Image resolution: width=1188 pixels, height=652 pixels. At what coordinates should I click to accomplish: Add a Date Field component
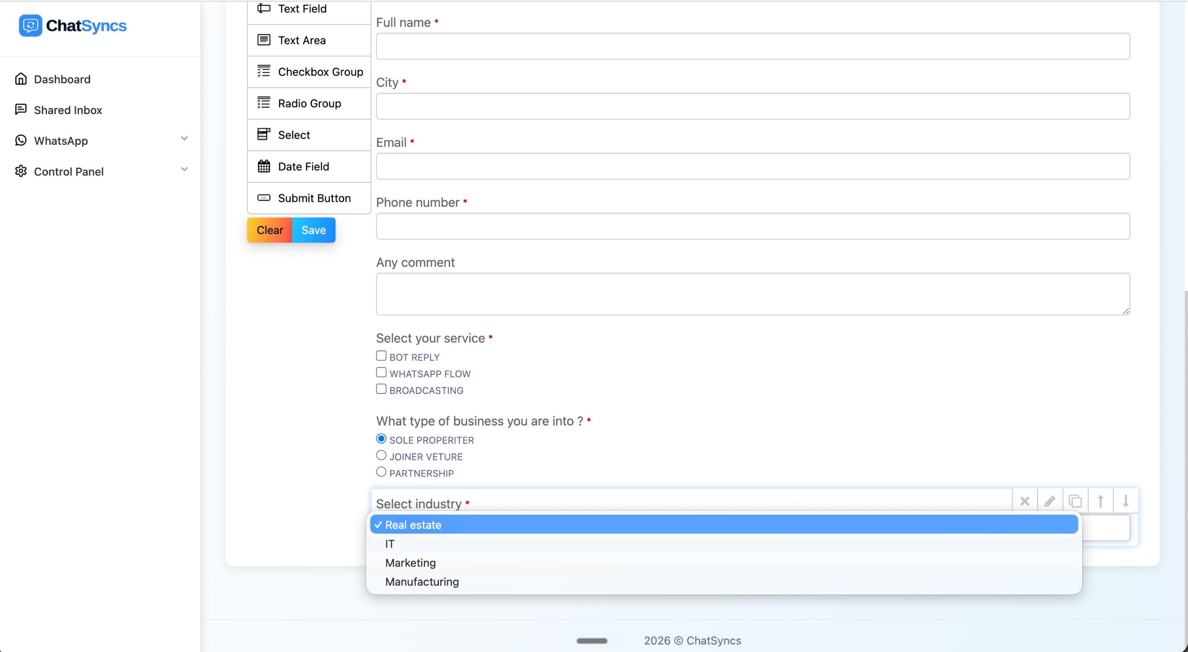[x=309, y=167]
